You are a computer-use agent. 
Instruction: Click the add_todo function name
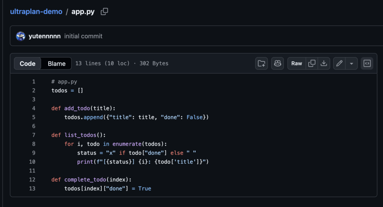[77, 109]
